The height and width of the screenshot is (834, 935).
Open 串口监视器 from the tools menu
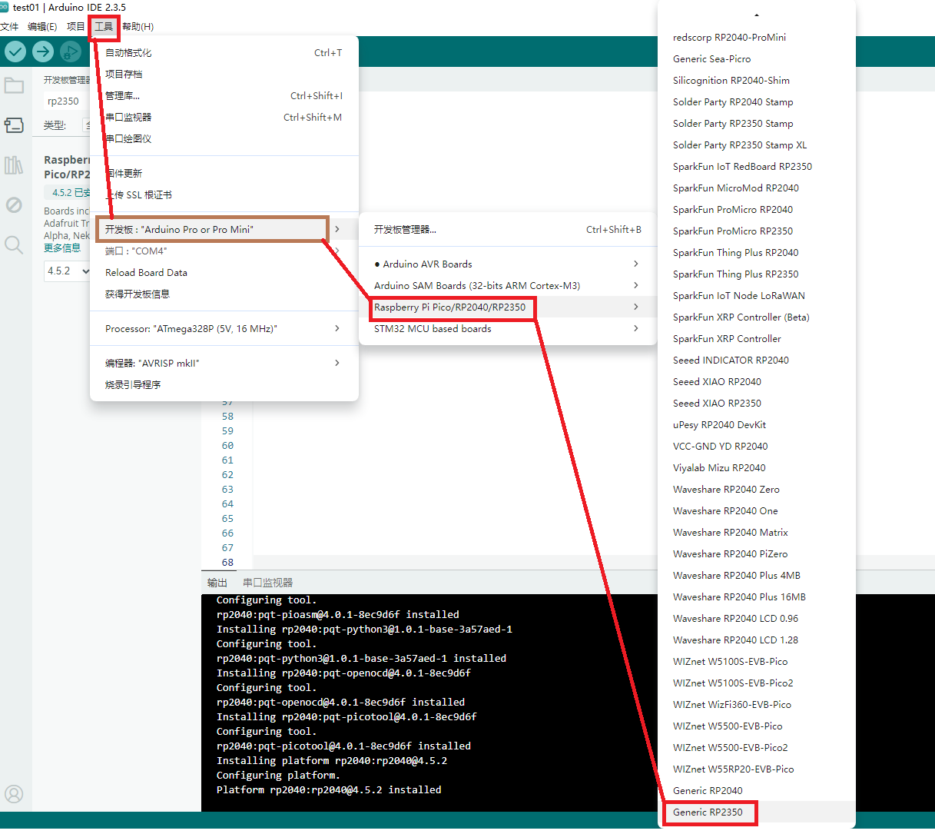tap(224, 117)
